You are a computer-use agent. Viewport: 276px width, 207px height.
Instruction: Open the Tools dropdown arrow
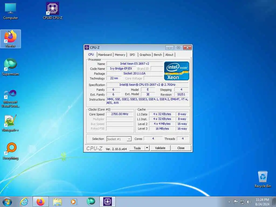(147, 148)
